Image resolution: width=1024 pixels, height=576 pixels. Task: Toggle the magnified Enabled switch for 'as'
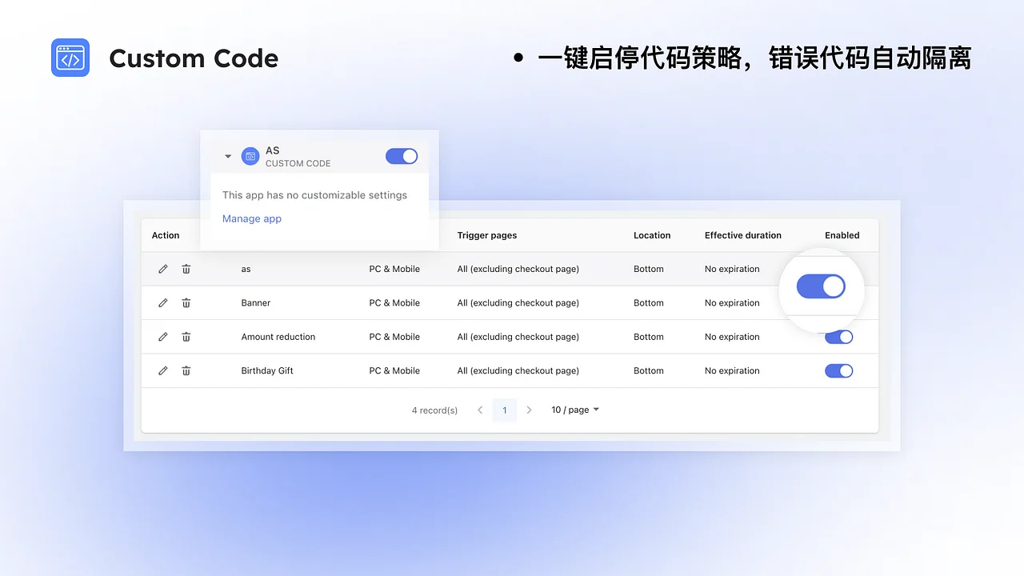coord(821,286)
